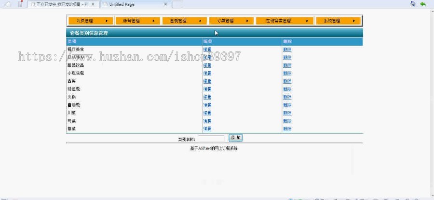
Task: Select the 川菜 row name
Action: click(x=71, y=113)
